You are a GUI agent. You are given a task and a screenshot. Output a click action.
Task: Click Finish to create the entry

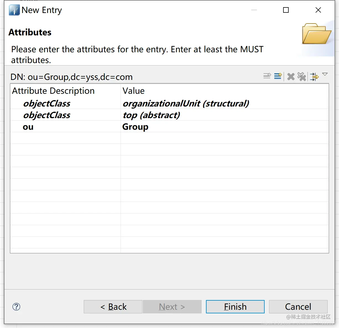pyautogui.click(x=235, y=307)
